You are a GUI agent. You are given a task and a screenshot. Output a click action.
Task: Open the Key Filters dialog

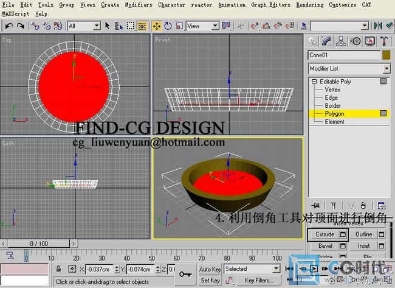point(259,280)
